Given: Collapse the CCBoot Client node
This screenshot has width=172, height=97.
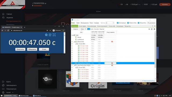Looking at the screenshot, I should click(74, 42).
